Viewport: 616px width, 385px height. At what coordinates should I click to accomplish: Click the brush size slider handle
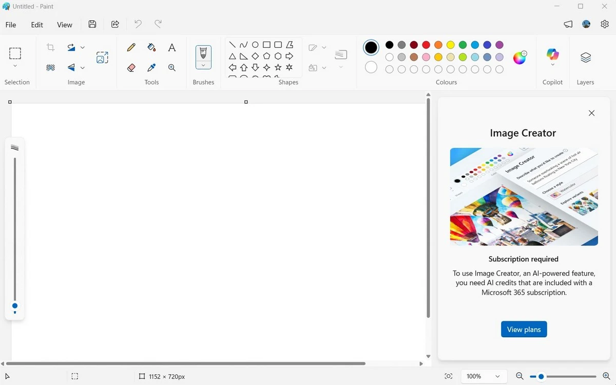coord(15,306)
